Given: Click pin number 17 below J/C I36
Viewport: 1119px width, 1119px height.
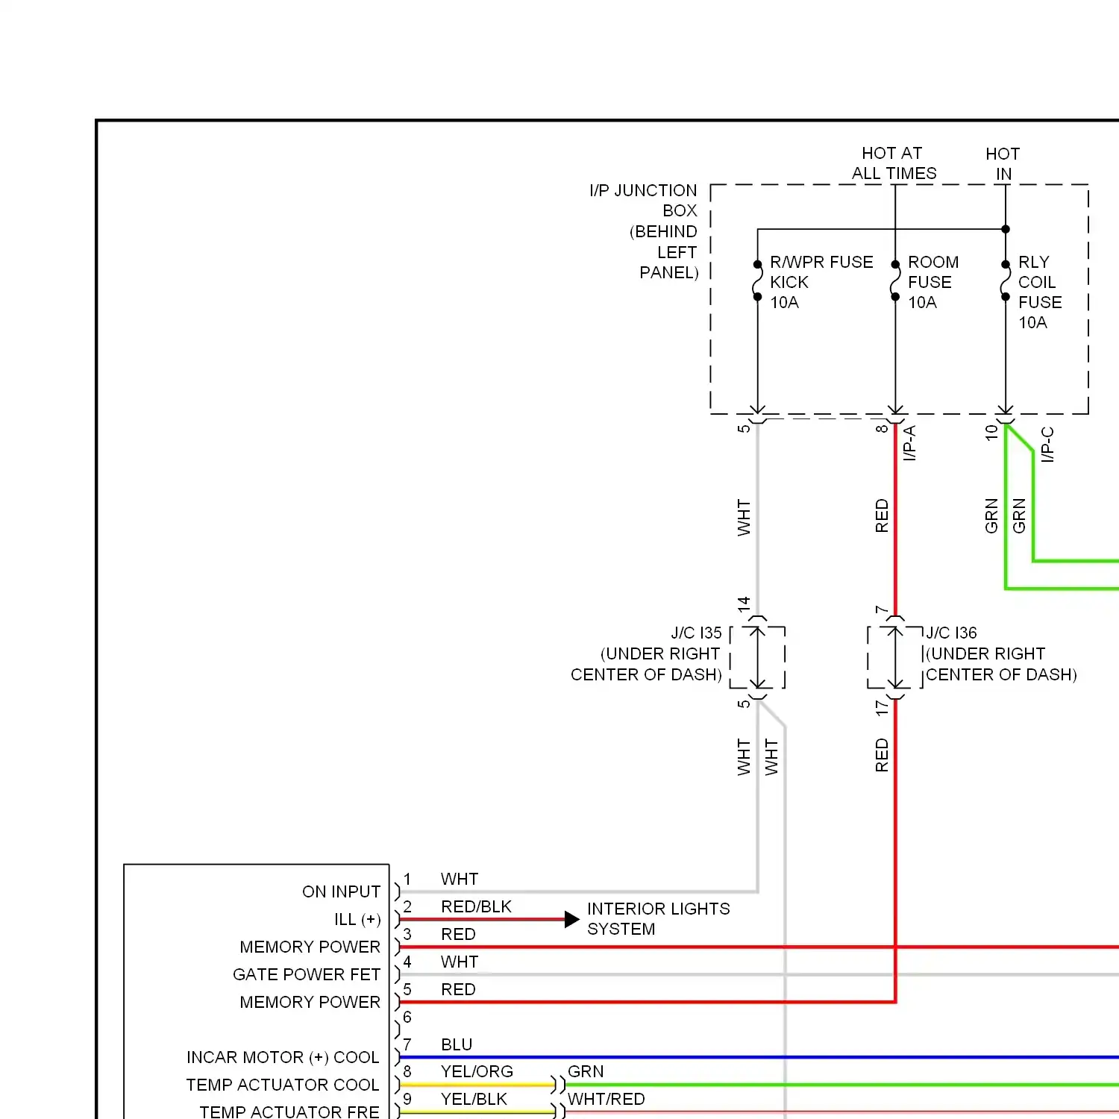Looking at the screenshot, I should [x=882, y=708].
